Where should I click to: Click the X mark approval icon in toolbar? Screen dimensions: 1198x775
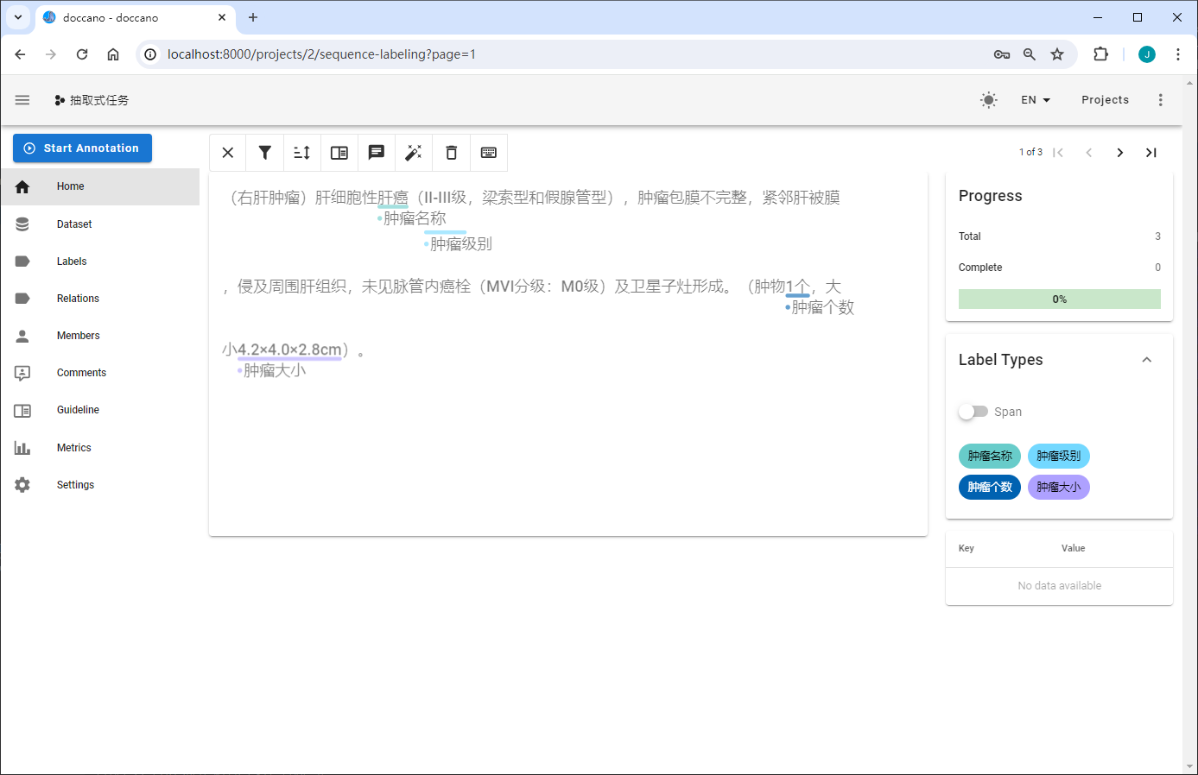[228, 153]
